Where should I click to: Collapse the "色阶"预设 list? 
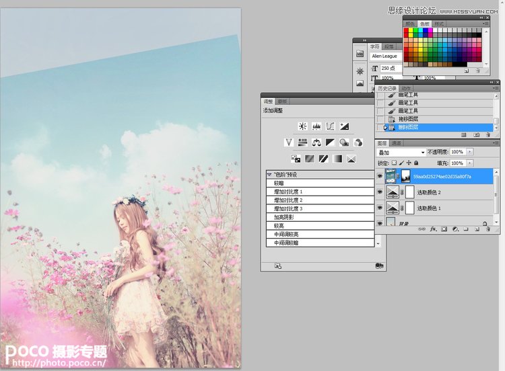[x=269, y=175]
